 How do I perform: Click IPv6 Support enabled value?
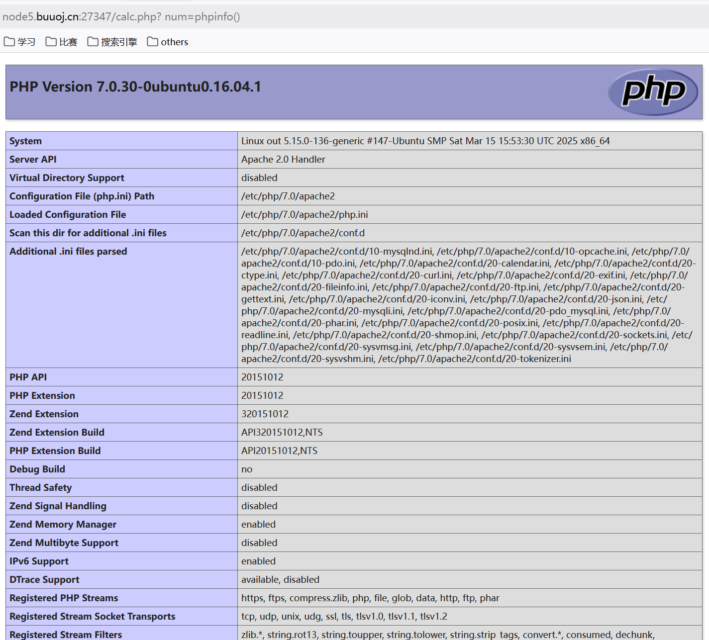point(258,561)
